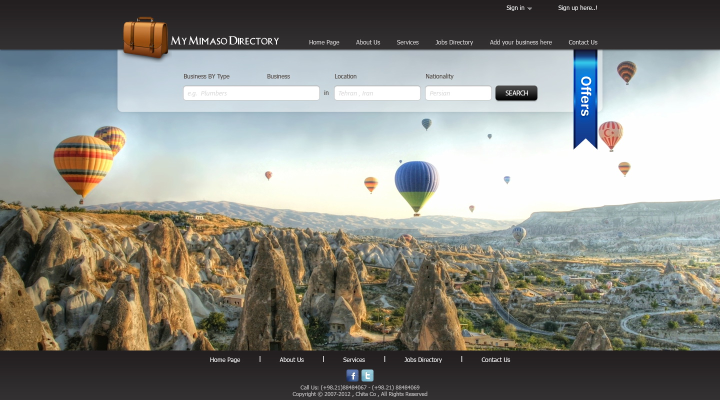Screen dimensions: 720x400
Task: Go to Home Page in top navigation
Action: tap(324, 42)
